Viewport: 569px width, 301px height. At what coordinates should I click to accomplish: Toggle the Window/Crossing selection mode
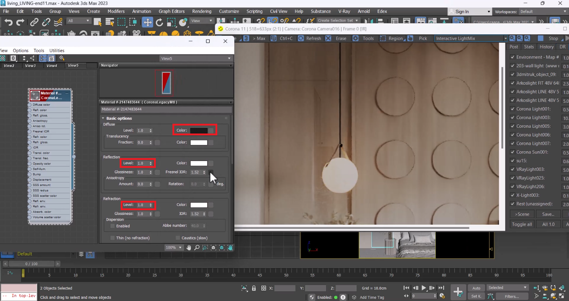133,22
